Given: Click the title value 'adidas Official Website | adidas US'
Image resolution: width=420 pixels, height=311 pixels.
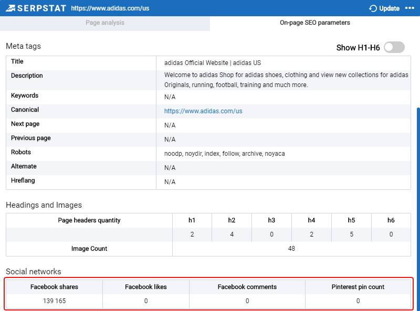Looking at the screenshot, I should [x=213, y=63].
